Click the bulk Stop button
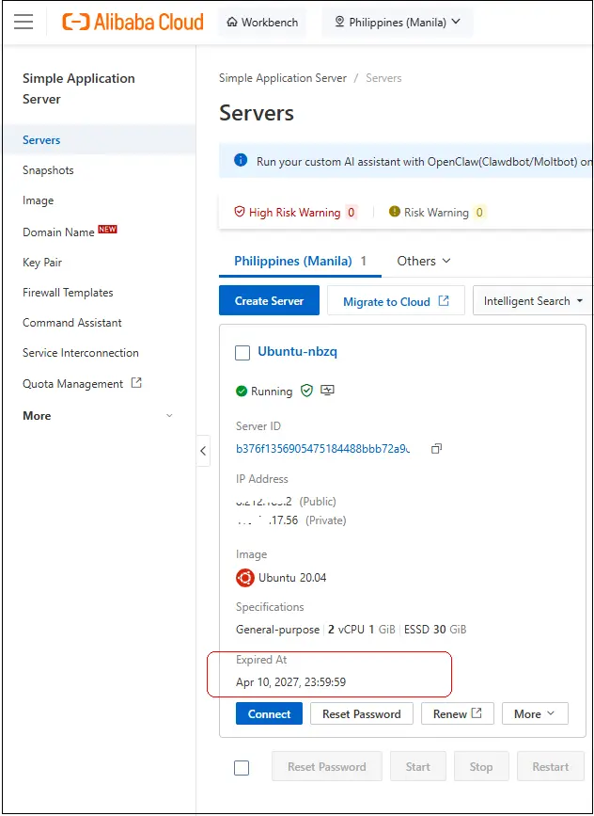Image resolution: width=594 pixels, height=816 pixels. point(481,766)
